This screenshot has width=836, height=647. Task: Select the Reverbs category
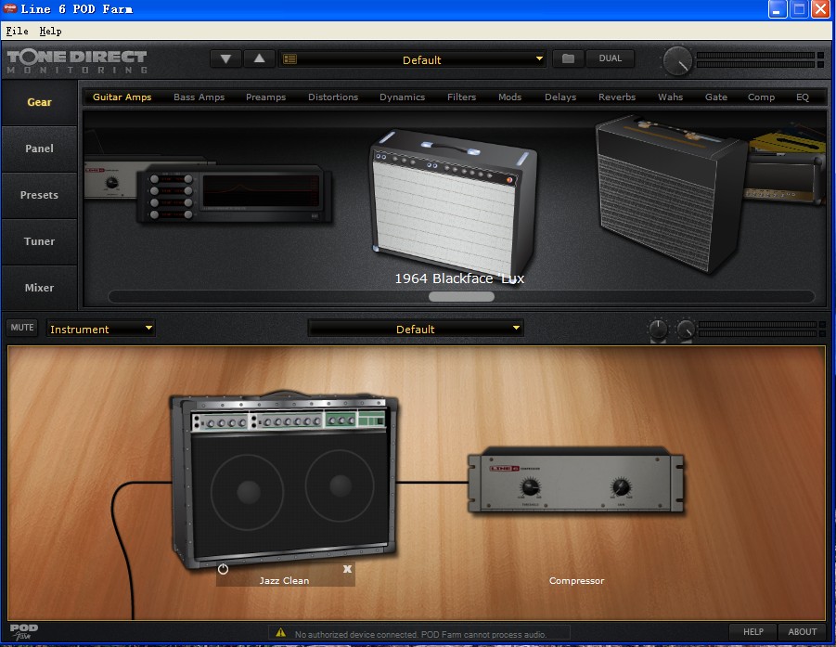click(617, 97)
